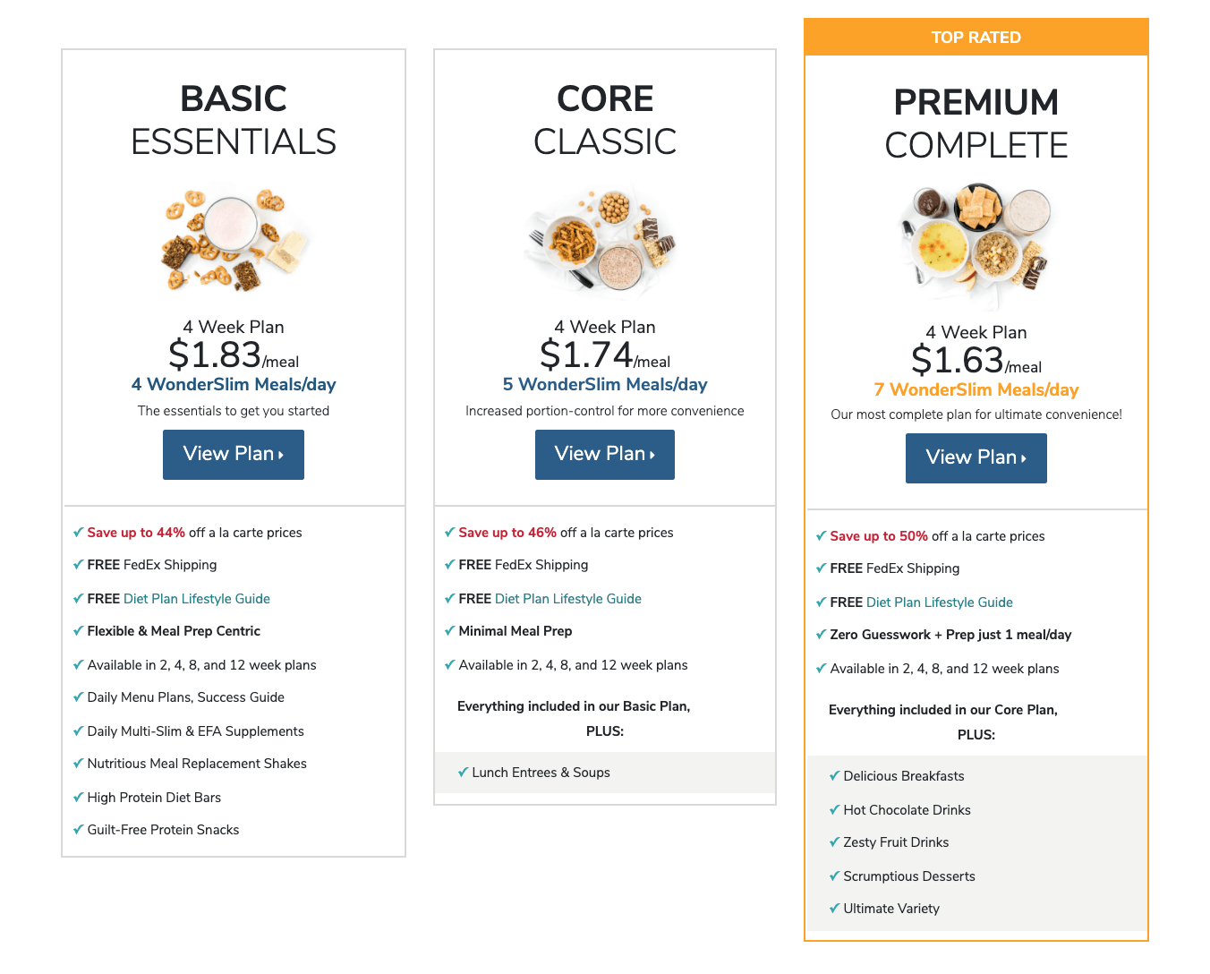Click the checkmark beside Zero Guesswork + Prep
1210x974 pixels.
pos(821,635)
